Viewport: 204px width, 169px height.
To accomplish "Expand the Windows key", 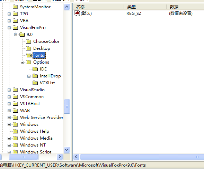I will [9, 125].
